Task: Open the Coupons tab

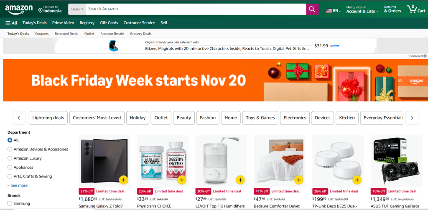Action: [x=42, y=34]
